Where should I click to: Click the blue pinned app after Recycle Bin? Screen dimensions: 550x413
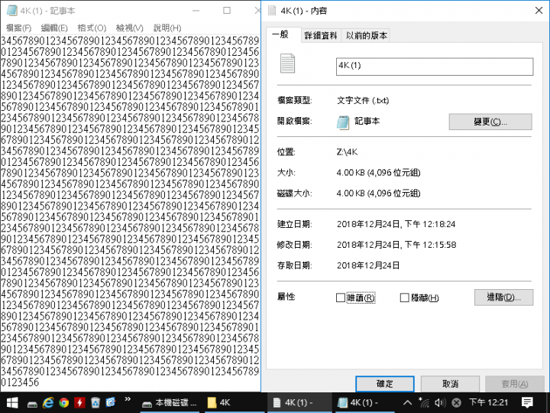(111, 402)
